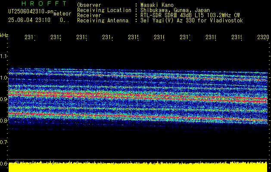Viewport: 271px width, 172px height.
Task: Click the 2316 time marker
Action: point(159,37)
